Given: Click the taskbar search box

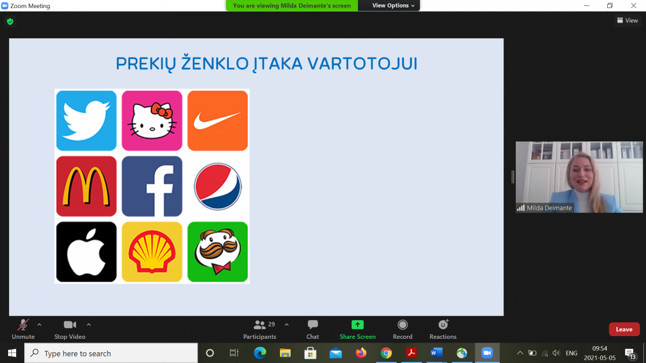Looking at the screenshot, I should 111,353.
